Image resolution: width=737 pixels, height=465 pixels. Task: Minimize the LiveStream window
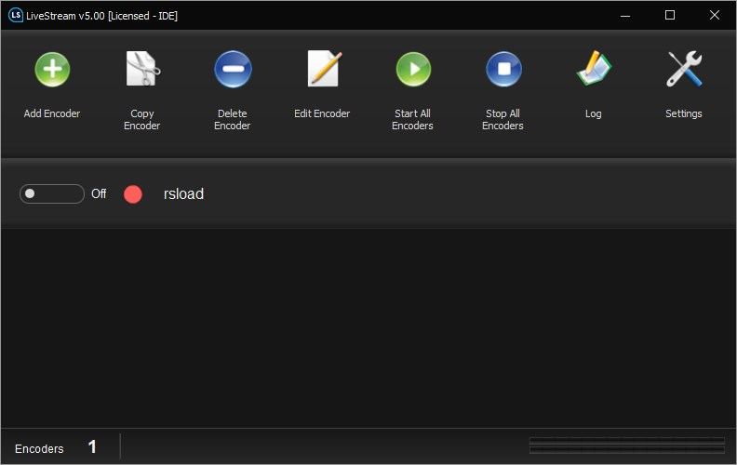(625, 16)
